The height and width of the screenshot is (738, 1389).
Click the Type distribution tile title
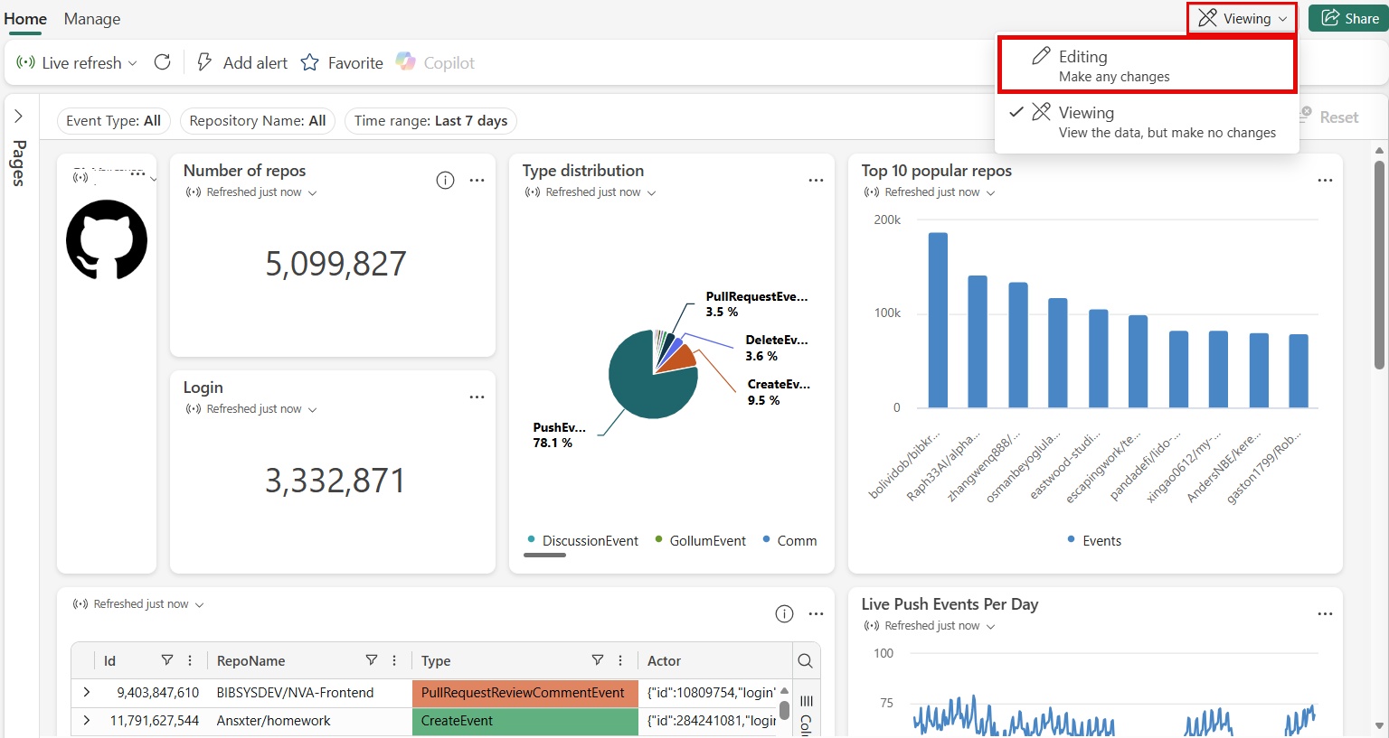tap(583, 171)
